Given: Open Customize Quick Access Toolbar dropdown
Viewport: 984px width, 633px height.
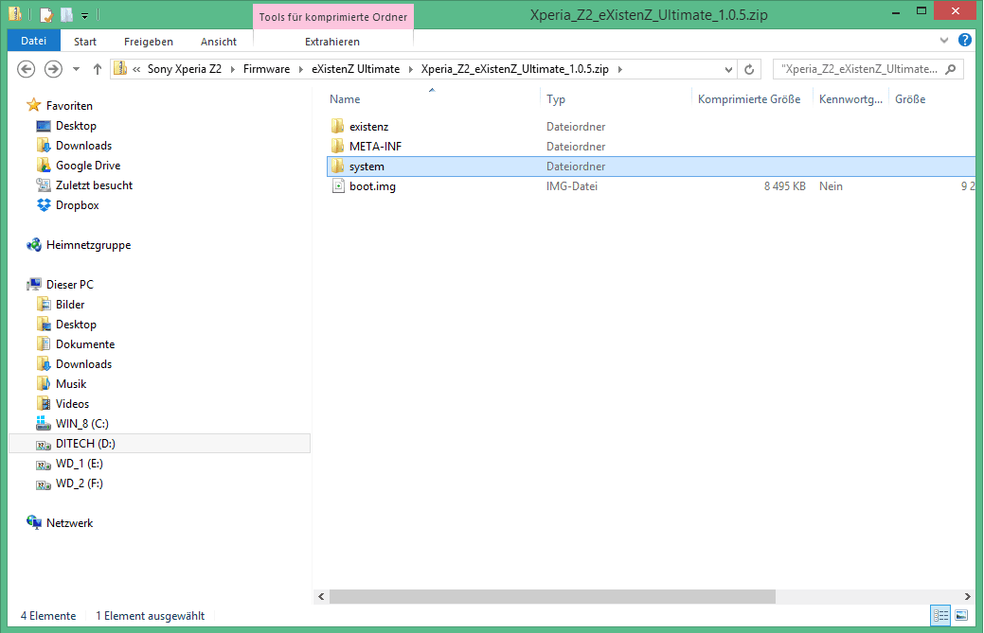Looking at the screenshot, I should 84,14.
